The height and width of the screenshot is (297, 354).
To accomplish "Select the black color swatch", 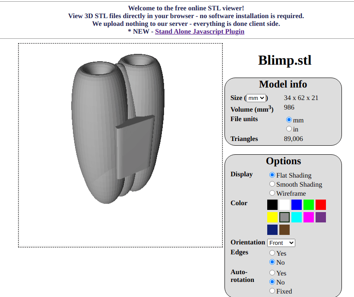I will point(272,205).
